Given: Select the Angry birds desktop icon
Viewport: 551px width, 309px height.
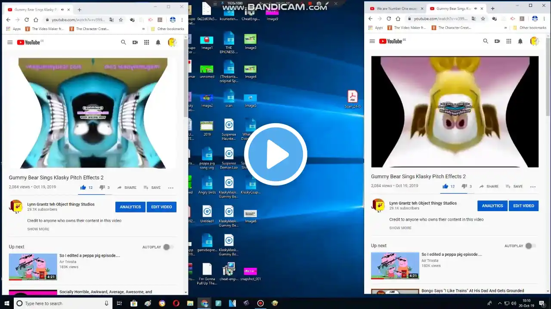Looking at the screenshot, I should [207, 185].
